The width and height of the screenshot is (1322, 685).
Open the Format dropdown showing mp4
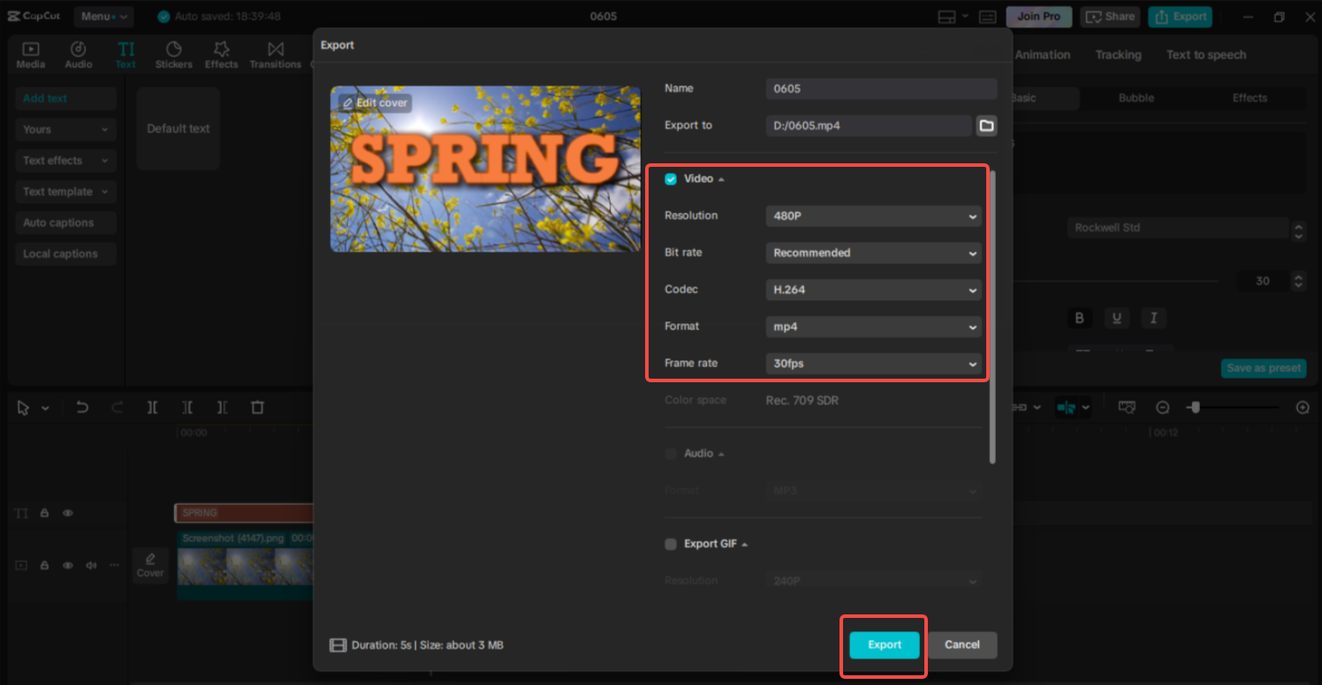point(873,327)
